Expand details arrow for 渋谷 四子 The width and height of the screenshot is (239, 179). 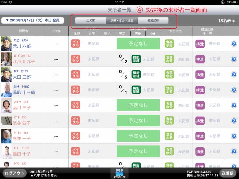pyautogui.click(x=234, y=121)
